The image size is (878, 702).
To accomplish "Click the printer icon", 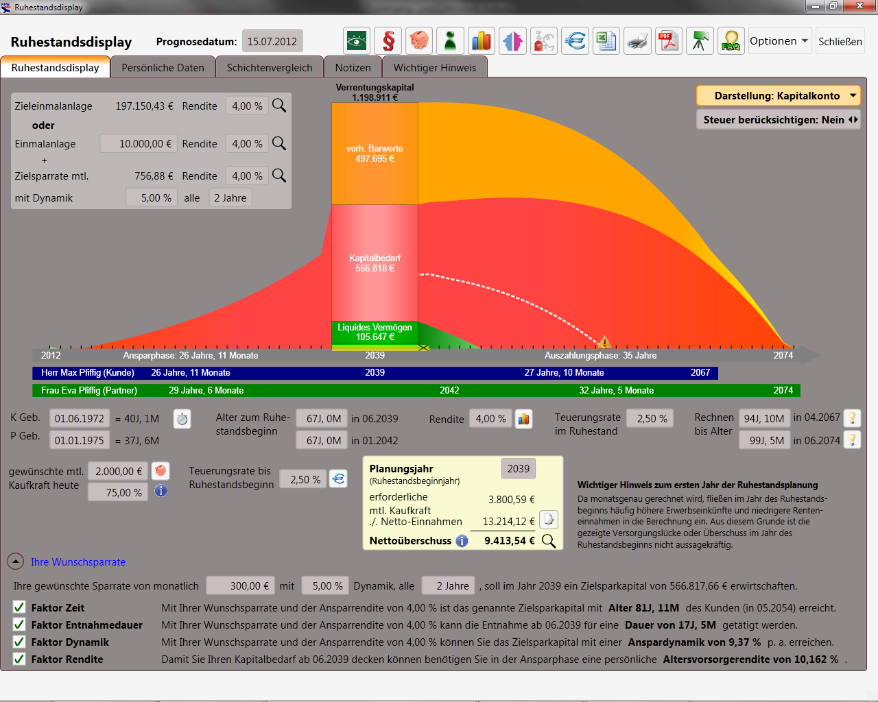I will tap(637, 41).
